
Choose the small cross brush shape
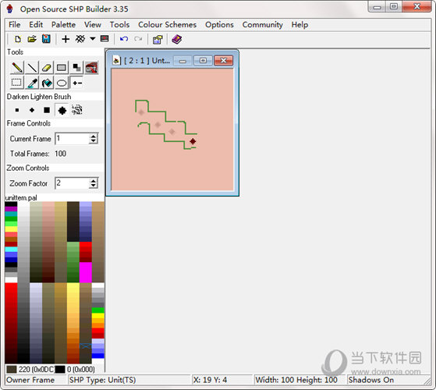32,110
